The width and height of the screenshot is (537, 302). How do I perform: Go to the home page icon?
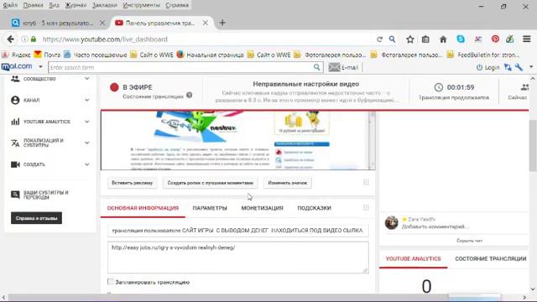pos(443,39)
